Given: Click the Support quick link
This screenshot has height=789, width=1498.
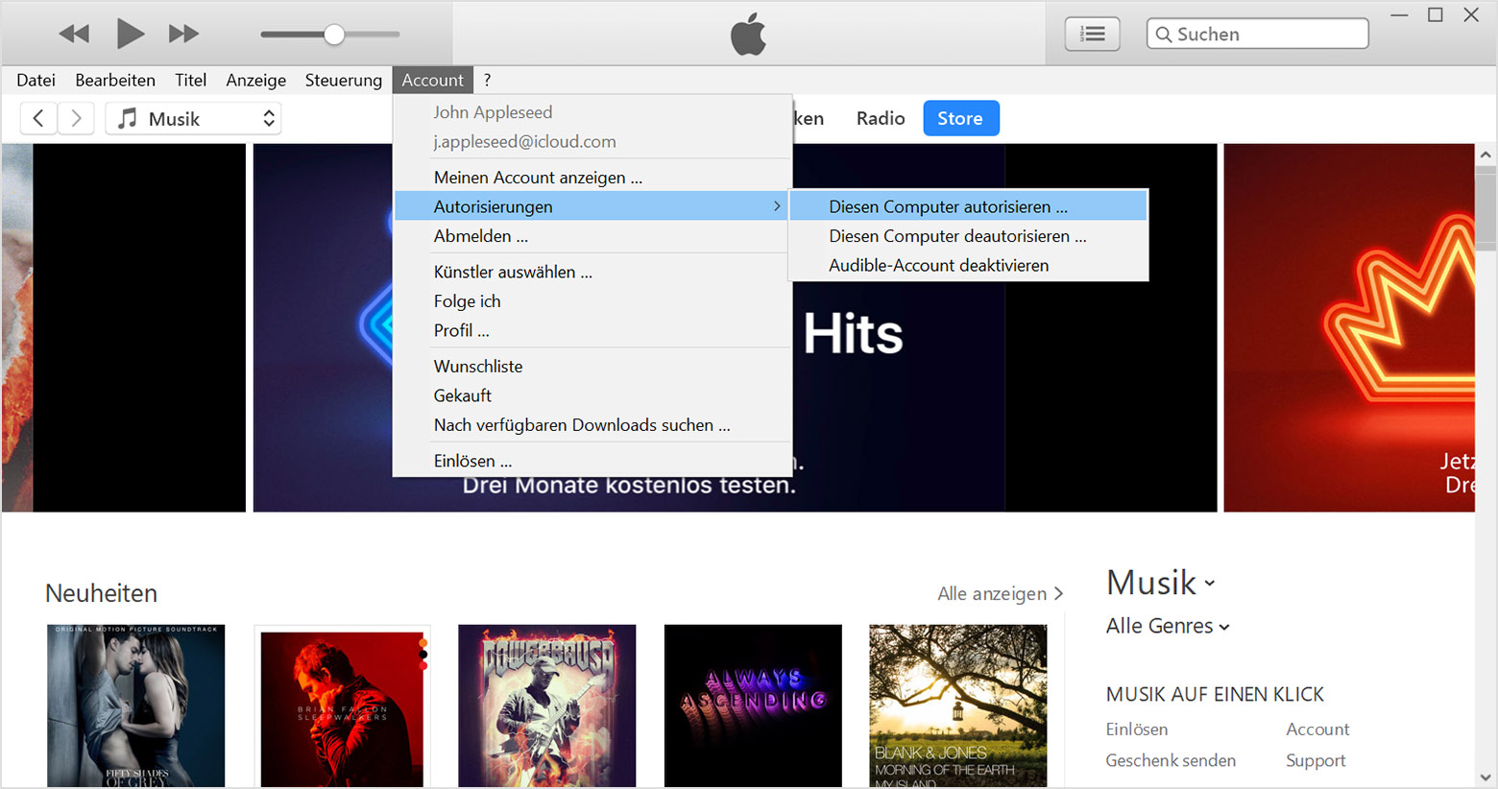Looking at the screenshot, I should 1316,760.
